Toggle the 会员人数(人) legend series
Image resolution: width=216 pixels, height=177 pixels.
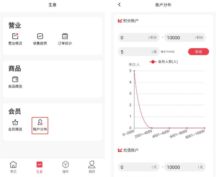[163, 62]
